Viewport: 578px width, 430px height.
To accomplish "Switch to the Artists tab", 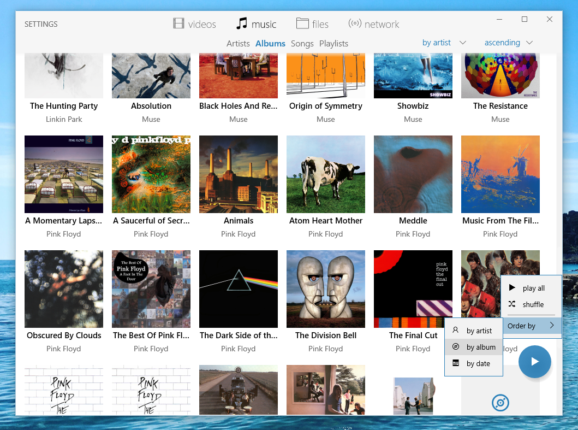I will [x=238, y=44].
